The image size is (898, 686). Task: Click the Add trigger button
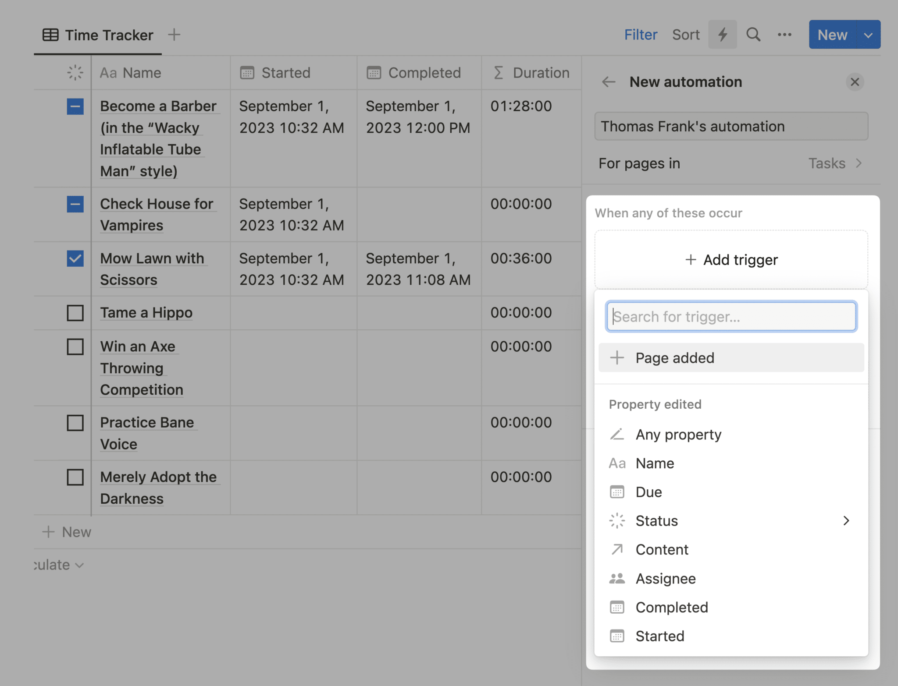tap(731, 259)
